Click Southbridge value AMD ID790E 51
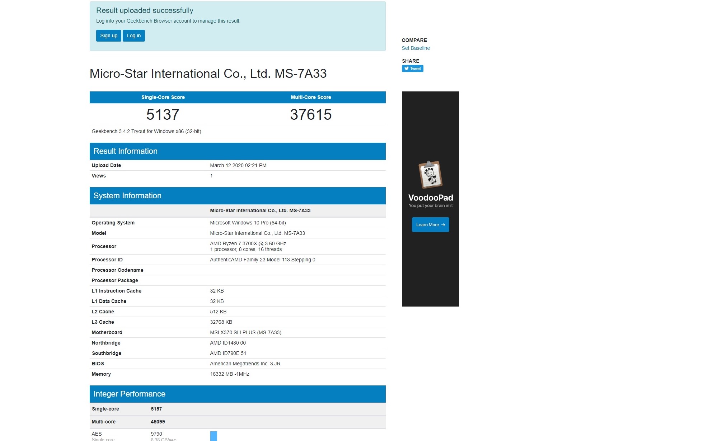Viewport: 708px width, 441px height. pos(228,353)
